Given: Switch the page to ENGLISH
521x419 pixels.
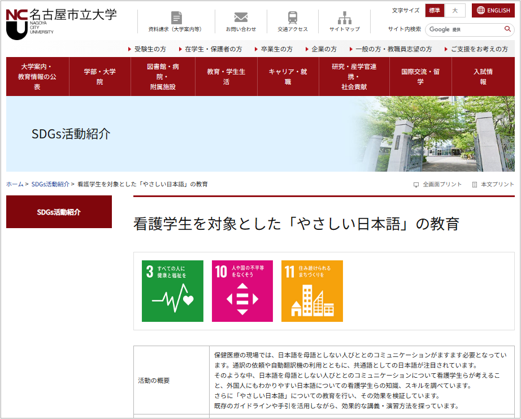Looking at the screenshot, I should pos(493,10).
